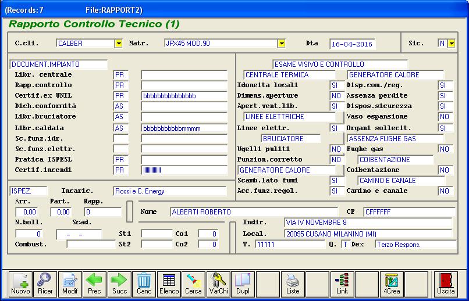Click the ISPEZ. field
The height and width of the screenshot is (301, 469).
(29, 191)
